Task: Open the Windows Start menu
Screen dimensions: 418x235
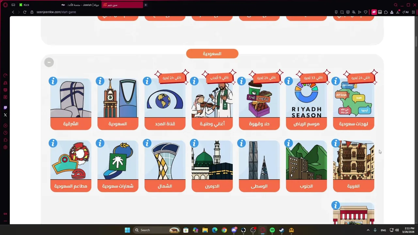Action: click(127, 230)
